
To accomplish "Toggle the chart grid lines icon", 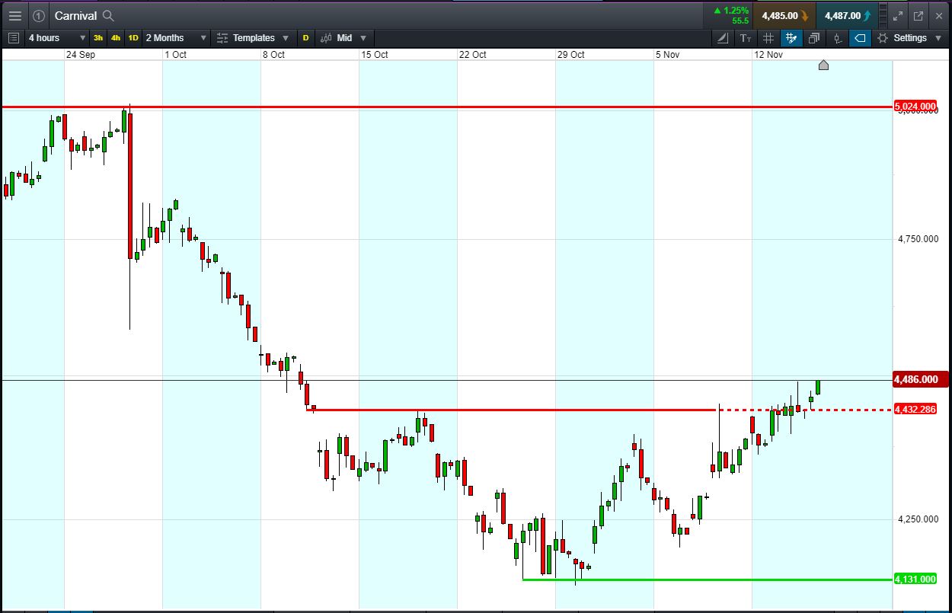I will click(x=768, y=38).
